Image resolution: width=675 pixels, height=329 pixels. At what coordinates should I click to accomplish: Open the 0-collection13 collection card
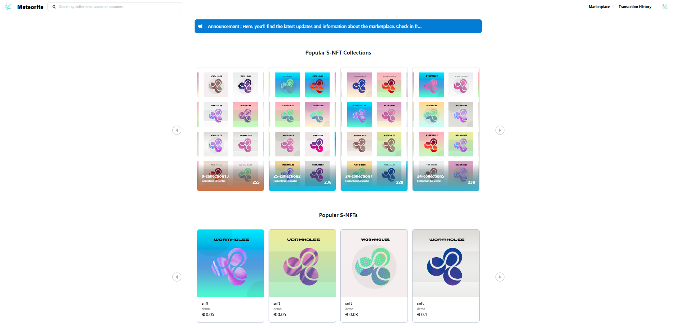coord(231,129)
